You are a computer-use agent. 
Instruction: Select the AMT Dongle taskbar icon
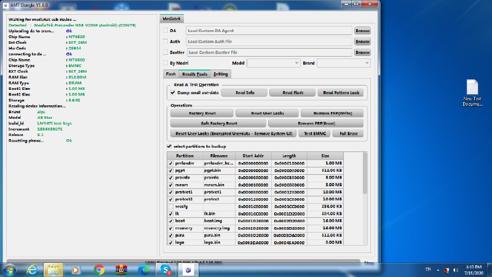point(188,270)
